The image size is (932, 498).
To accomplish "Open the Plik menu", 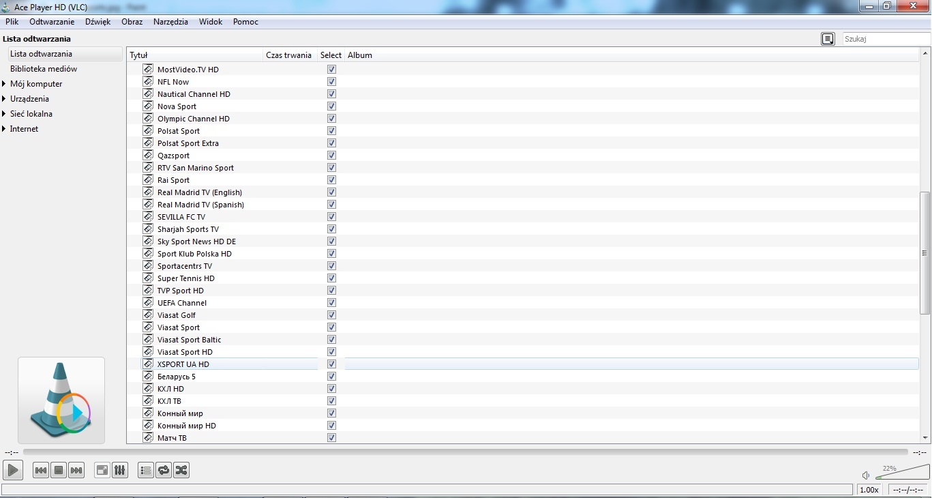I will click(12, 22).
